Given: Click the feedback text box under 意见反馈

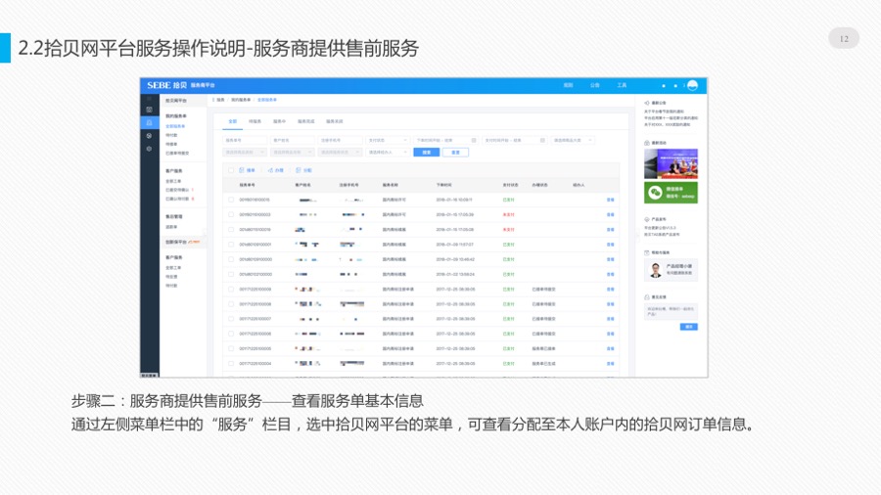Looking at the screenshot, I should point(671,311).
